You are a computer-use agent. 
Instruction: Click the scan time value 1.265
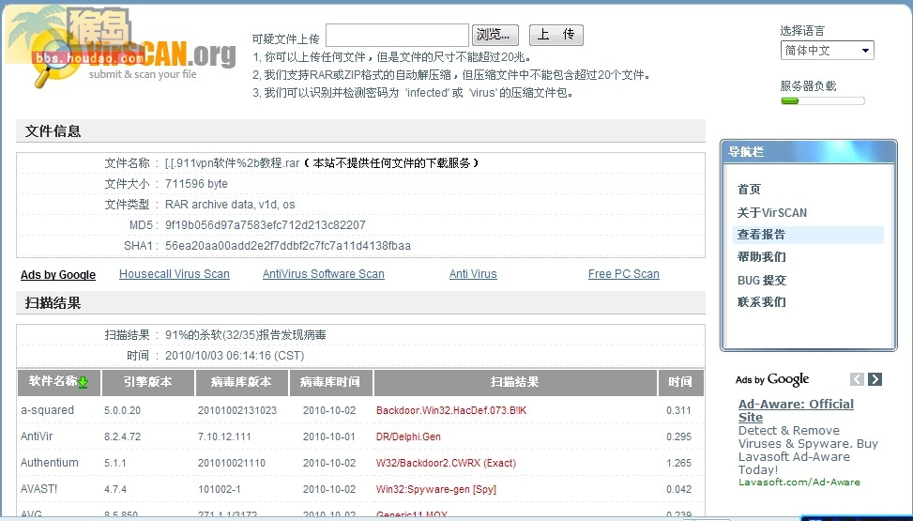click(679, 463)
